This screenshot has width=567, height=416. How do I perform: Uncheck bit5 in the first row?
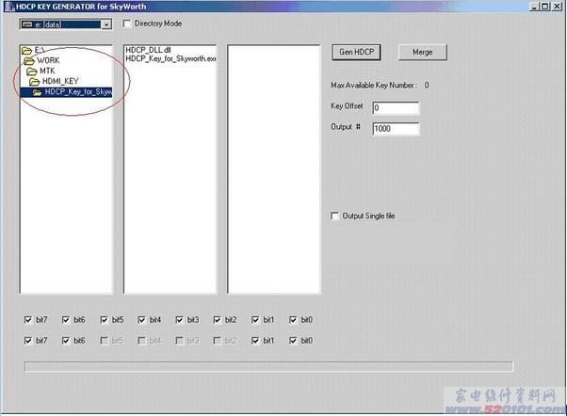coord(105,320)
